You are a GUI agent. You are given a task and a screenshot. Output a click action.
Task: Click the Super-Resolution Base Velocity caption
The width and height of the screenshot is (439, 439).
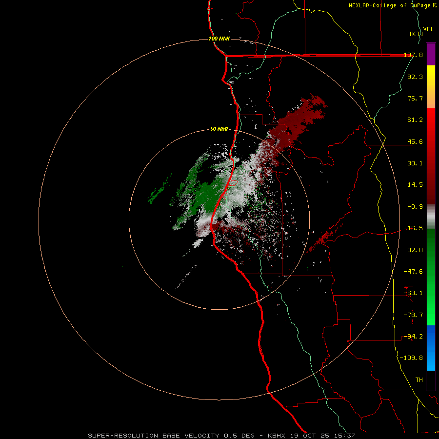(x=221, y=436)
